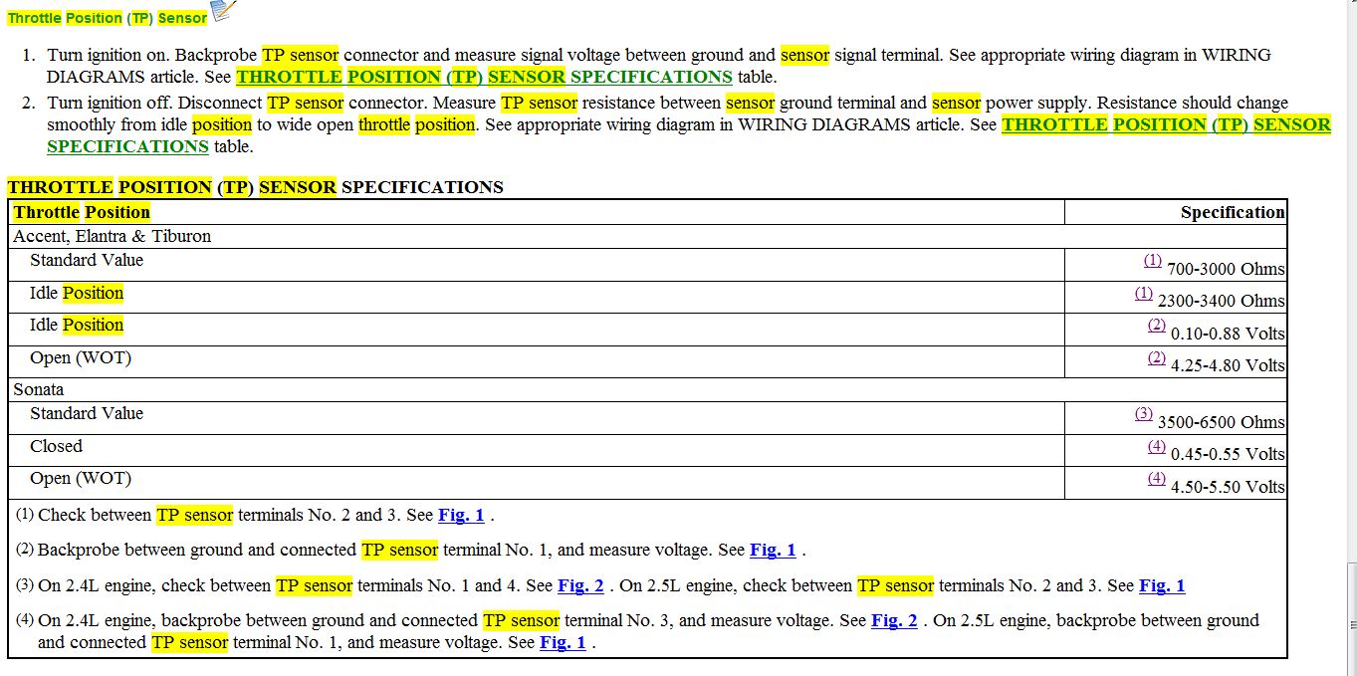Open Fig. 1 link in note (2)

[x=773, y=550]
